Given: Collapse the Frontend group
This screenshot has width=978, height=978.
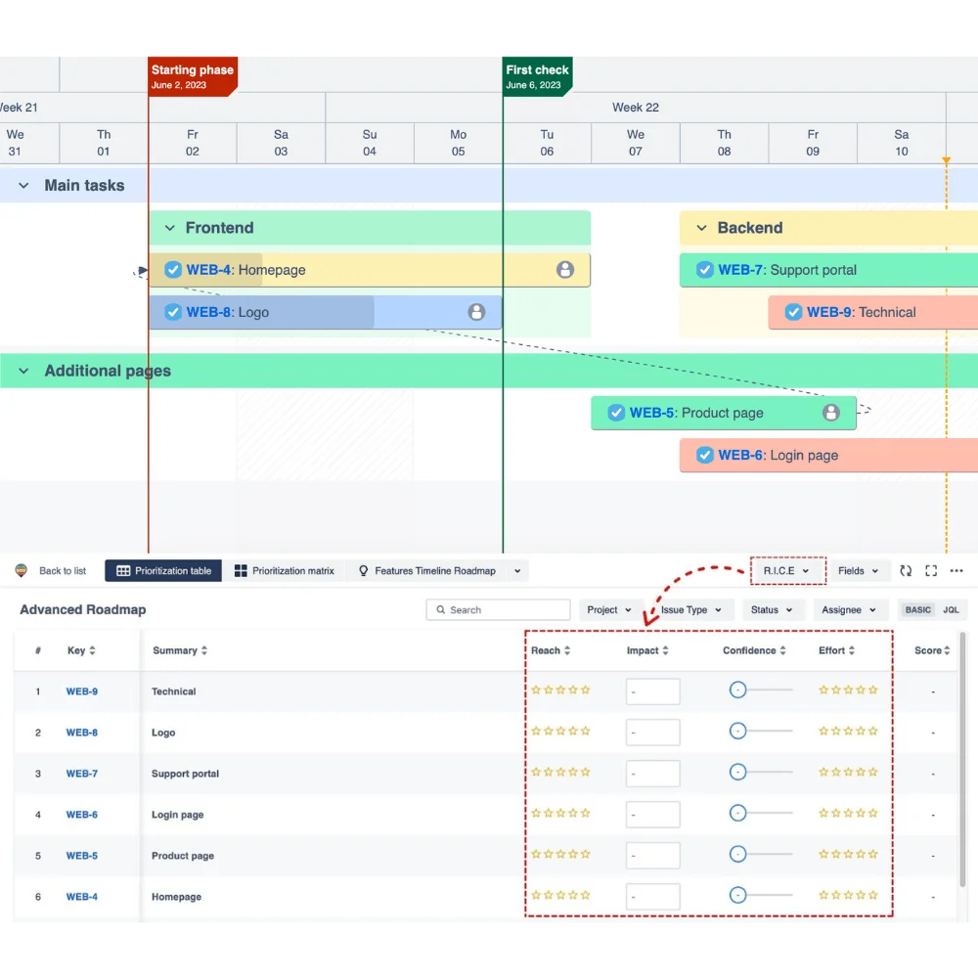Looking at the screenshot, I should pyautogui.click(x=169, y=228).
